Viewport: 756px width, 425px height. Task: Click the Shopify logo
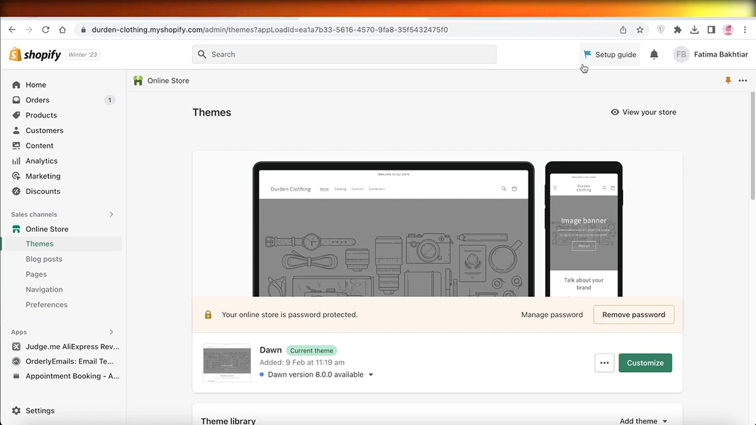tap(35, 54)
